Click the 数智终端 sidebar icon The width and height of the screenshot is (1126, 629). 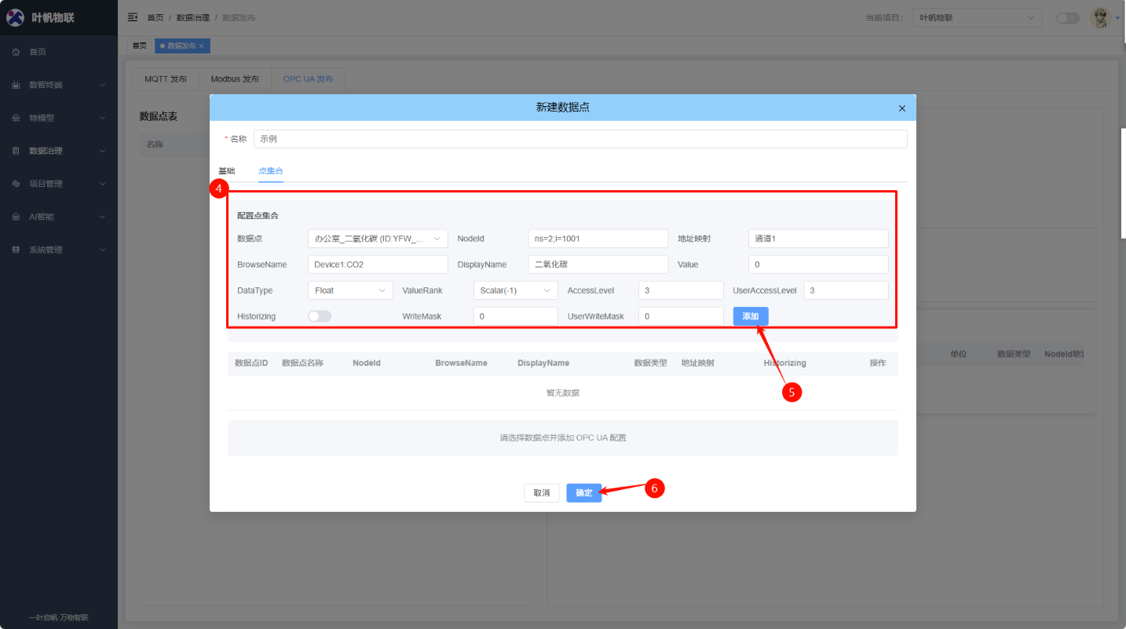click(16, 85)
